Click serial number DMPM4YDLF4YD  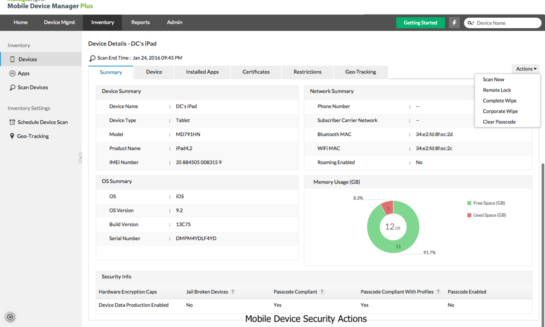tap(196, 238)
